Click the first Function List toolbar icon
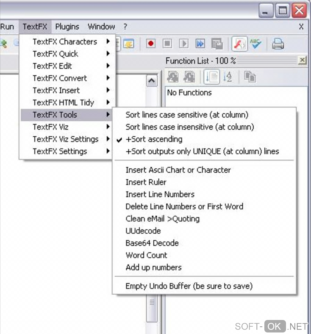311x334 pixels. point(173,77)
